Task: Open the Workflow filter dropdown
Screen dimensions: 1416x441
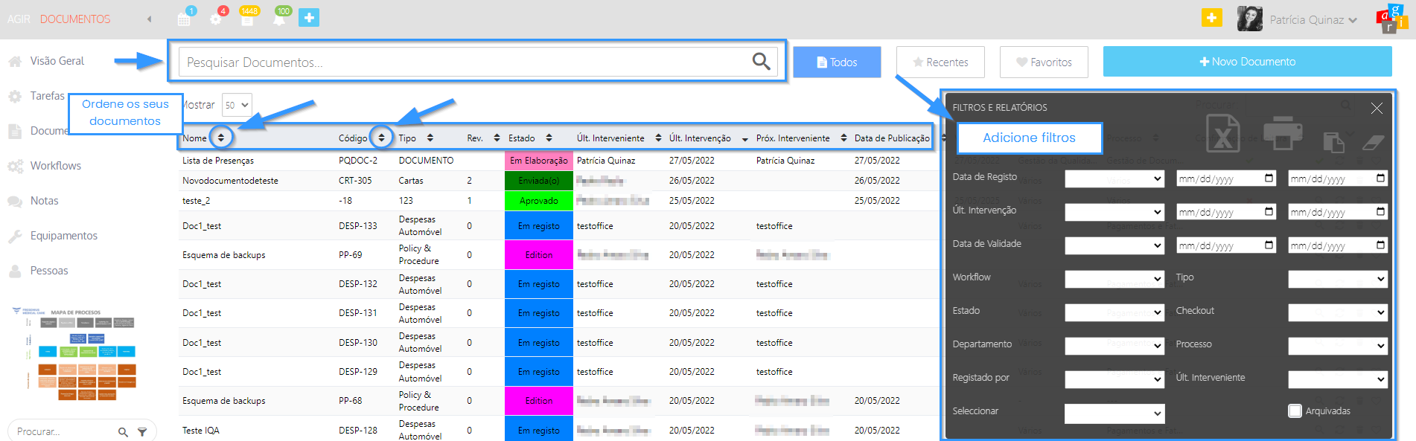Action: click(x=1114, y=278)
